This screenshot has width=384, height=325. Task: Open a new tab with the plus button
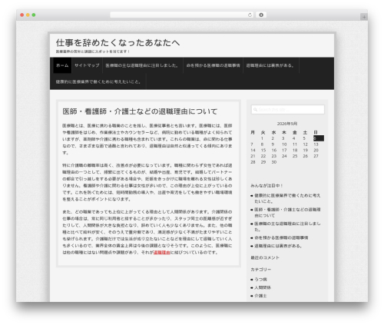364,17
